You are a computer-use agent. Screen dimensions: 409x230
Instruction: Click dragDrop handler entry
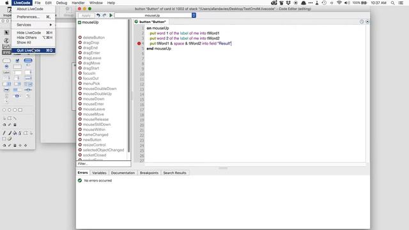point(91,43)
